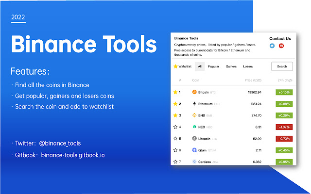Screen dimensions: 311x194
Task: Click the BNB price 274.70
Action: [256, 115]
